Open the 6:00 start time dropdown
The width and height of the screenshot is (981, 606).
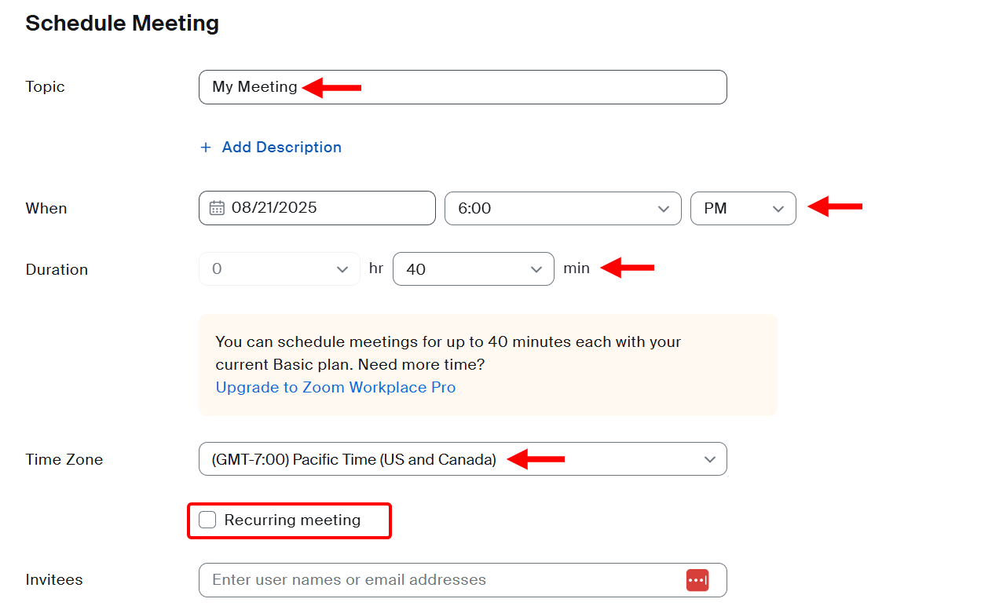[562, 208]
